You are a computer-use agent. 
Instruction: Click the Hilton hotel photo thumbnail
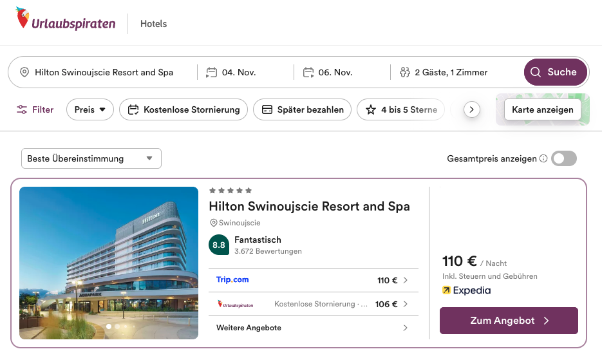(x=109, y=263)
